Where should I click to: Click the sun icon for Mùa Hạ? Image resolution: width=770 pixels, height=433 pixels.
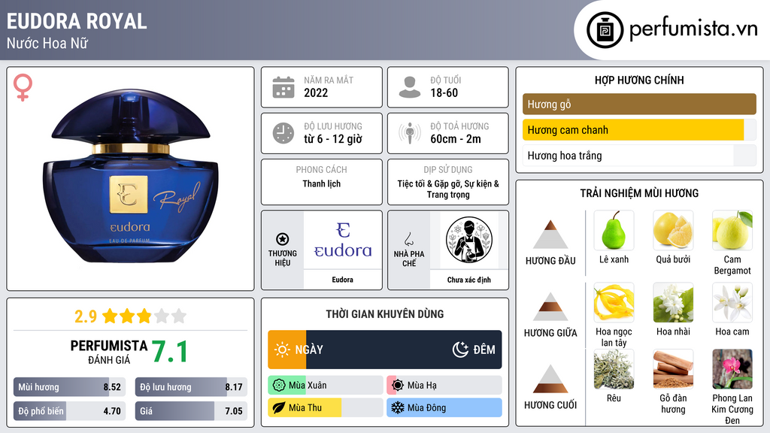398,386
